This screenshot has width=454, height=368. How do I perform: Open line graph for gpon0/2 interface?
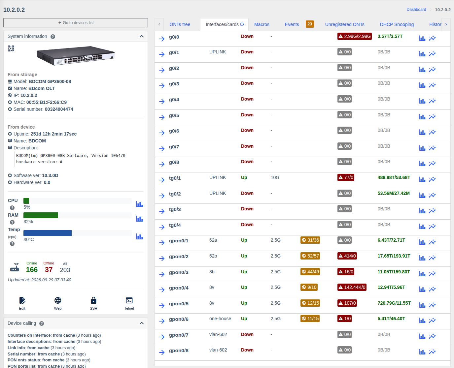tap(432, 258)
